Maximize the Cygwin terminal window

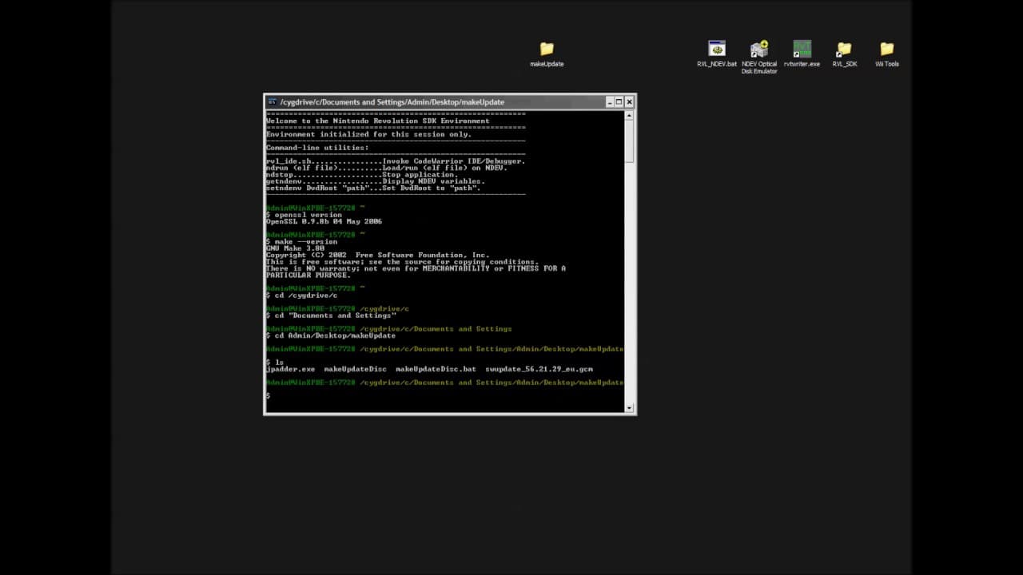pyautogui.click(x=619, y=102)
